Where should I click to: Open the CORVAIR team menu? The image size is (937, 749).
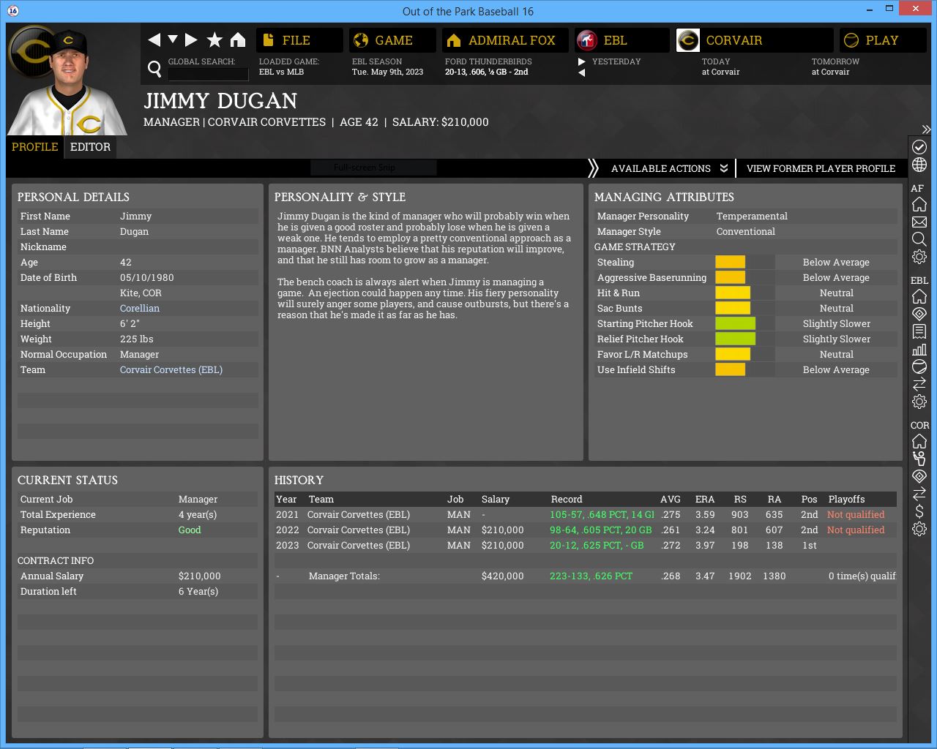[755, 40]
